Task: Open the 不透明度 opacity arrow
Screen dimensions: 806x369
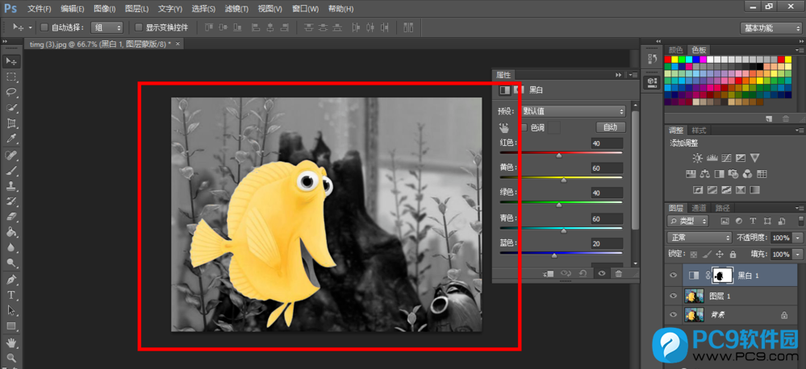Action: pos(798,238)
